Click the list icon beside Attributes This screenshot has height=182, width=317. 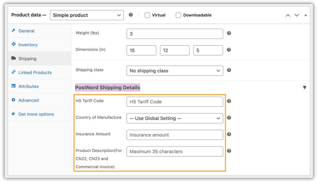(x=14, y=86)
